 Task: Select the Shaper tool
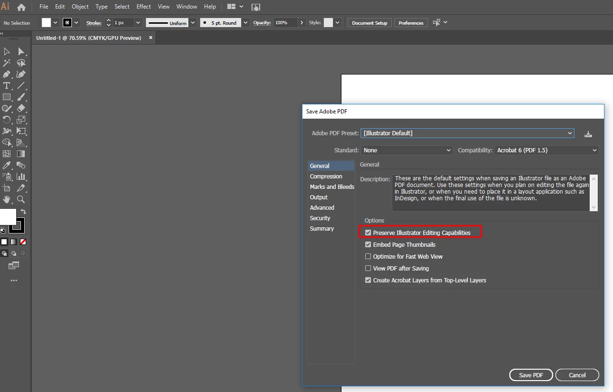pyautogui.click(x=7, y=108)
